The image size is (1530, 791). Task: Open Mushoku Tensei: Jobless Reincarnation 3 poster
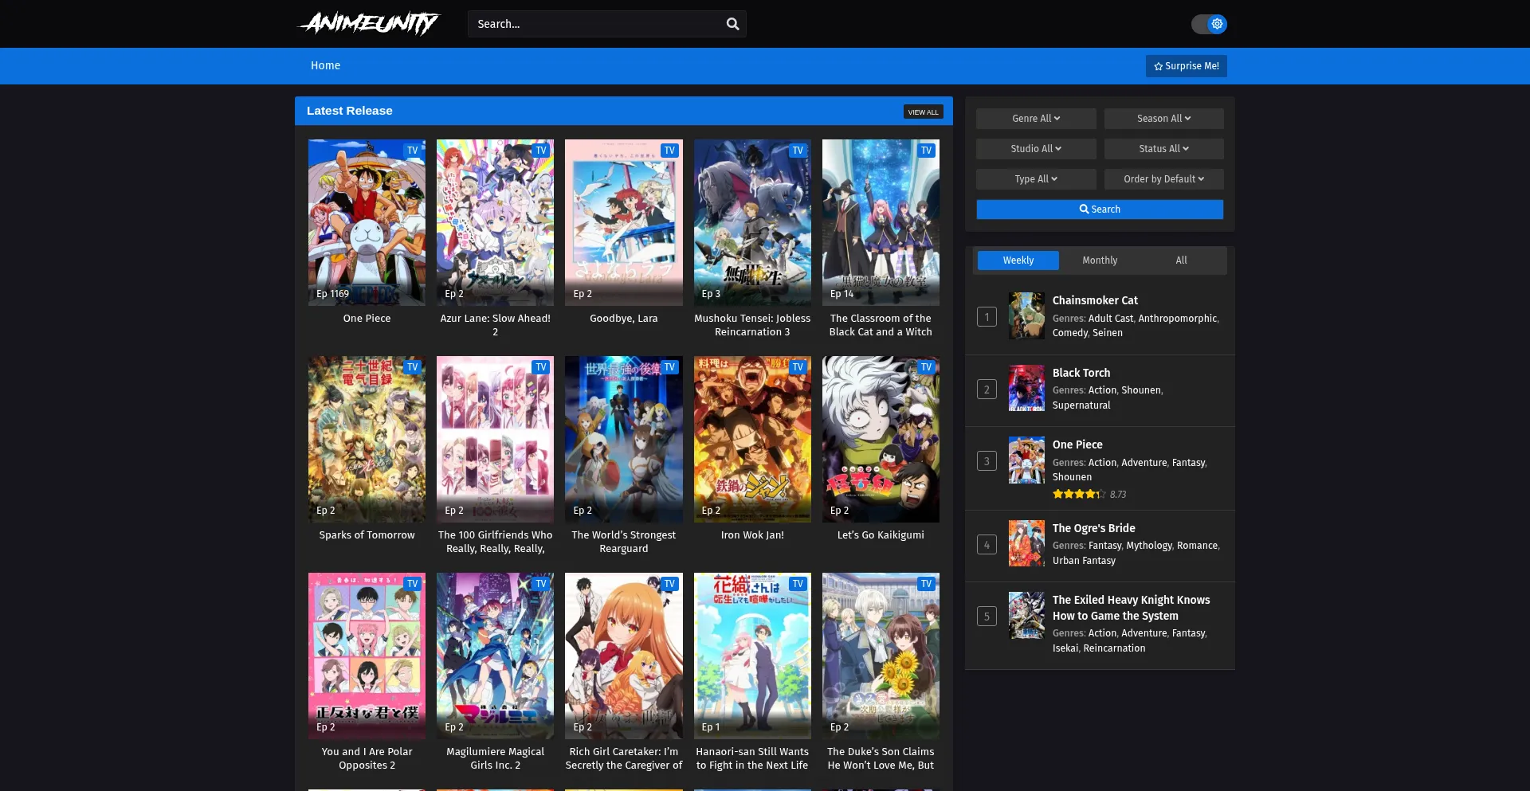point(752,222)
